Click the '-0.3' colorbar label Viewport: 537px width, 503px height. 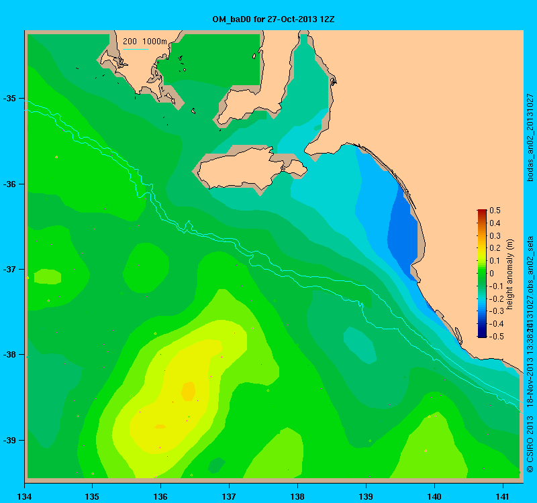point(495,311)
